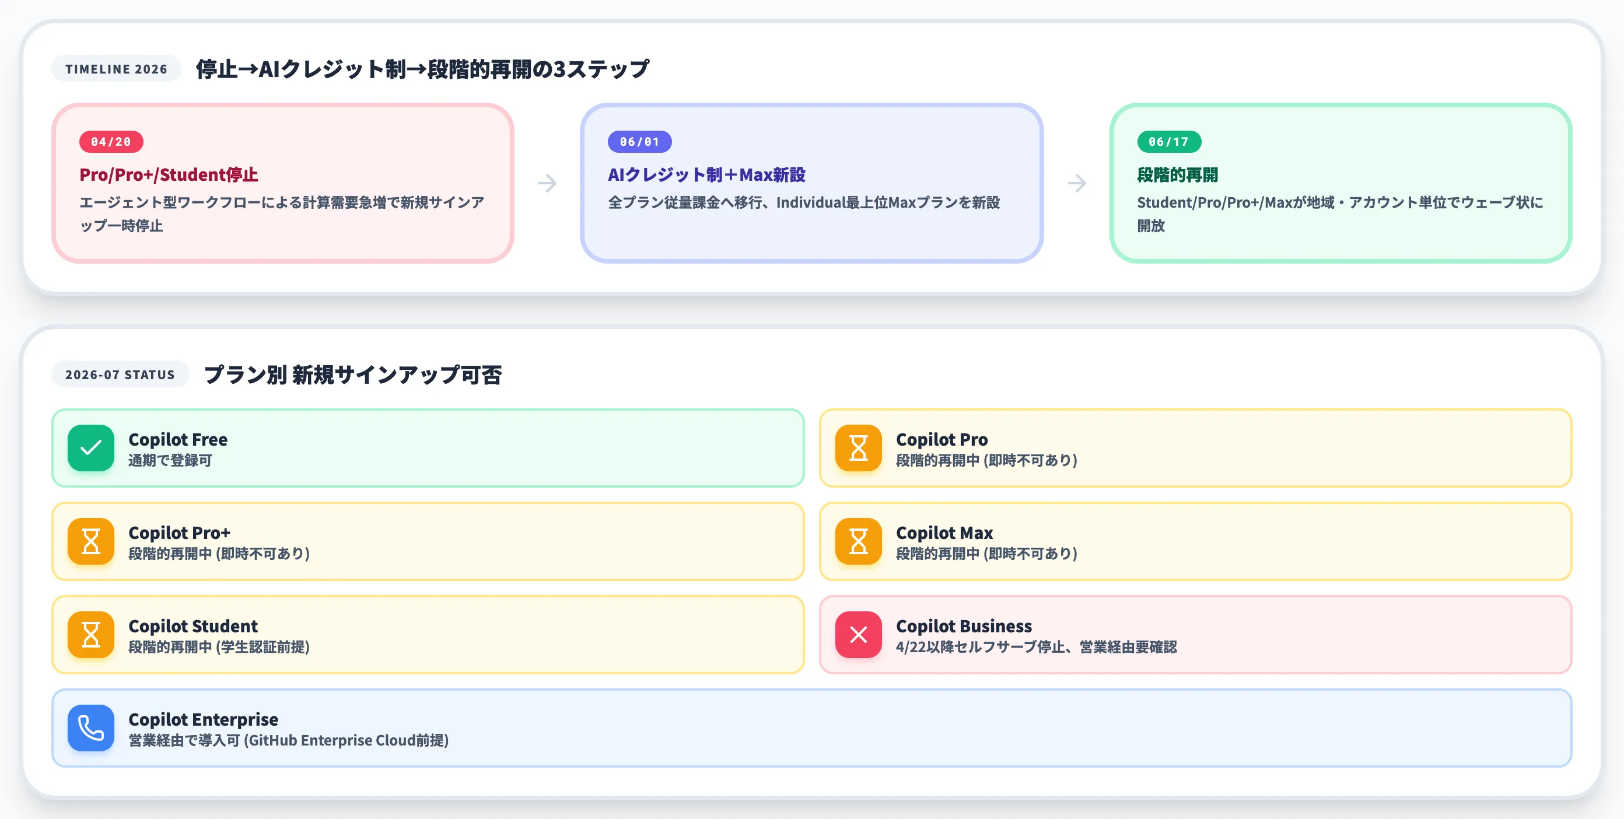Click the Copilot Pro+ plan title
This screenshot has width=1624, height=819.
click(x=180, y=533)
